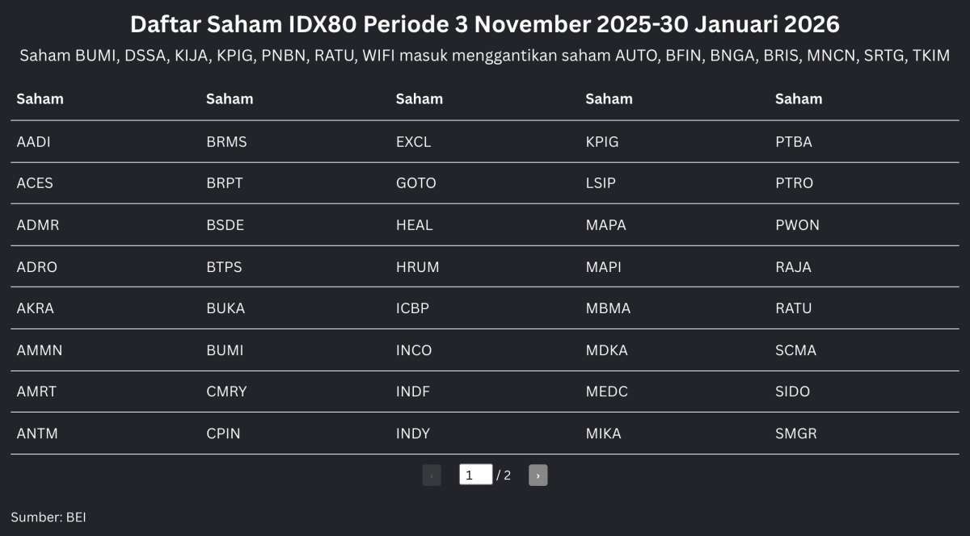
Task: Click the previous page arrow button
Action: [432, 475]
